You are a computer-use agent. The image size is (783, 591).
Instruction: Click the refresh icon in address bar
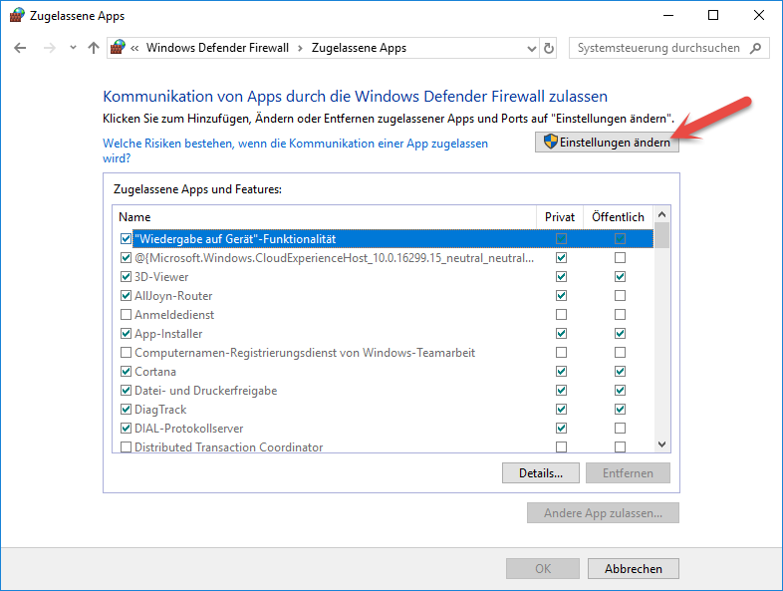(x=549, y=48)
